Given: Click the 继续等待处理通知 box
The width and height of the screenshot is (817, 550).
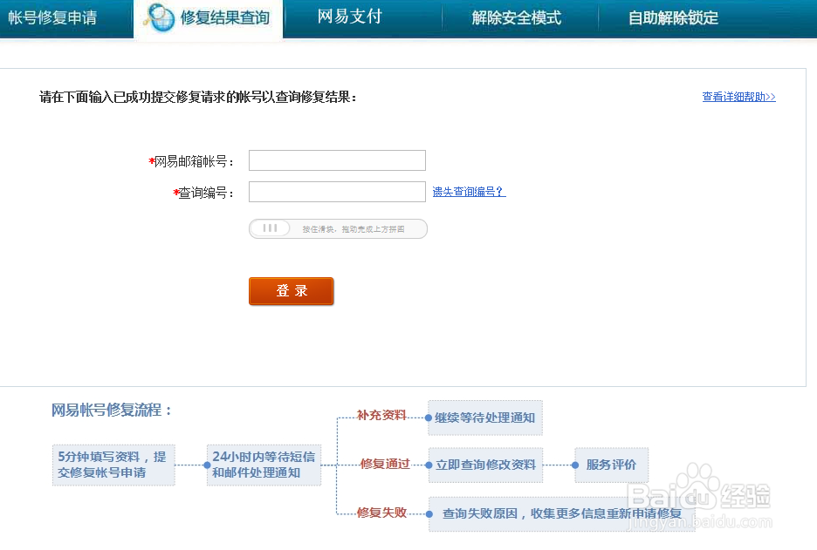Looking at the screenshot, I should pyautogui.click(x=485, y=418).
